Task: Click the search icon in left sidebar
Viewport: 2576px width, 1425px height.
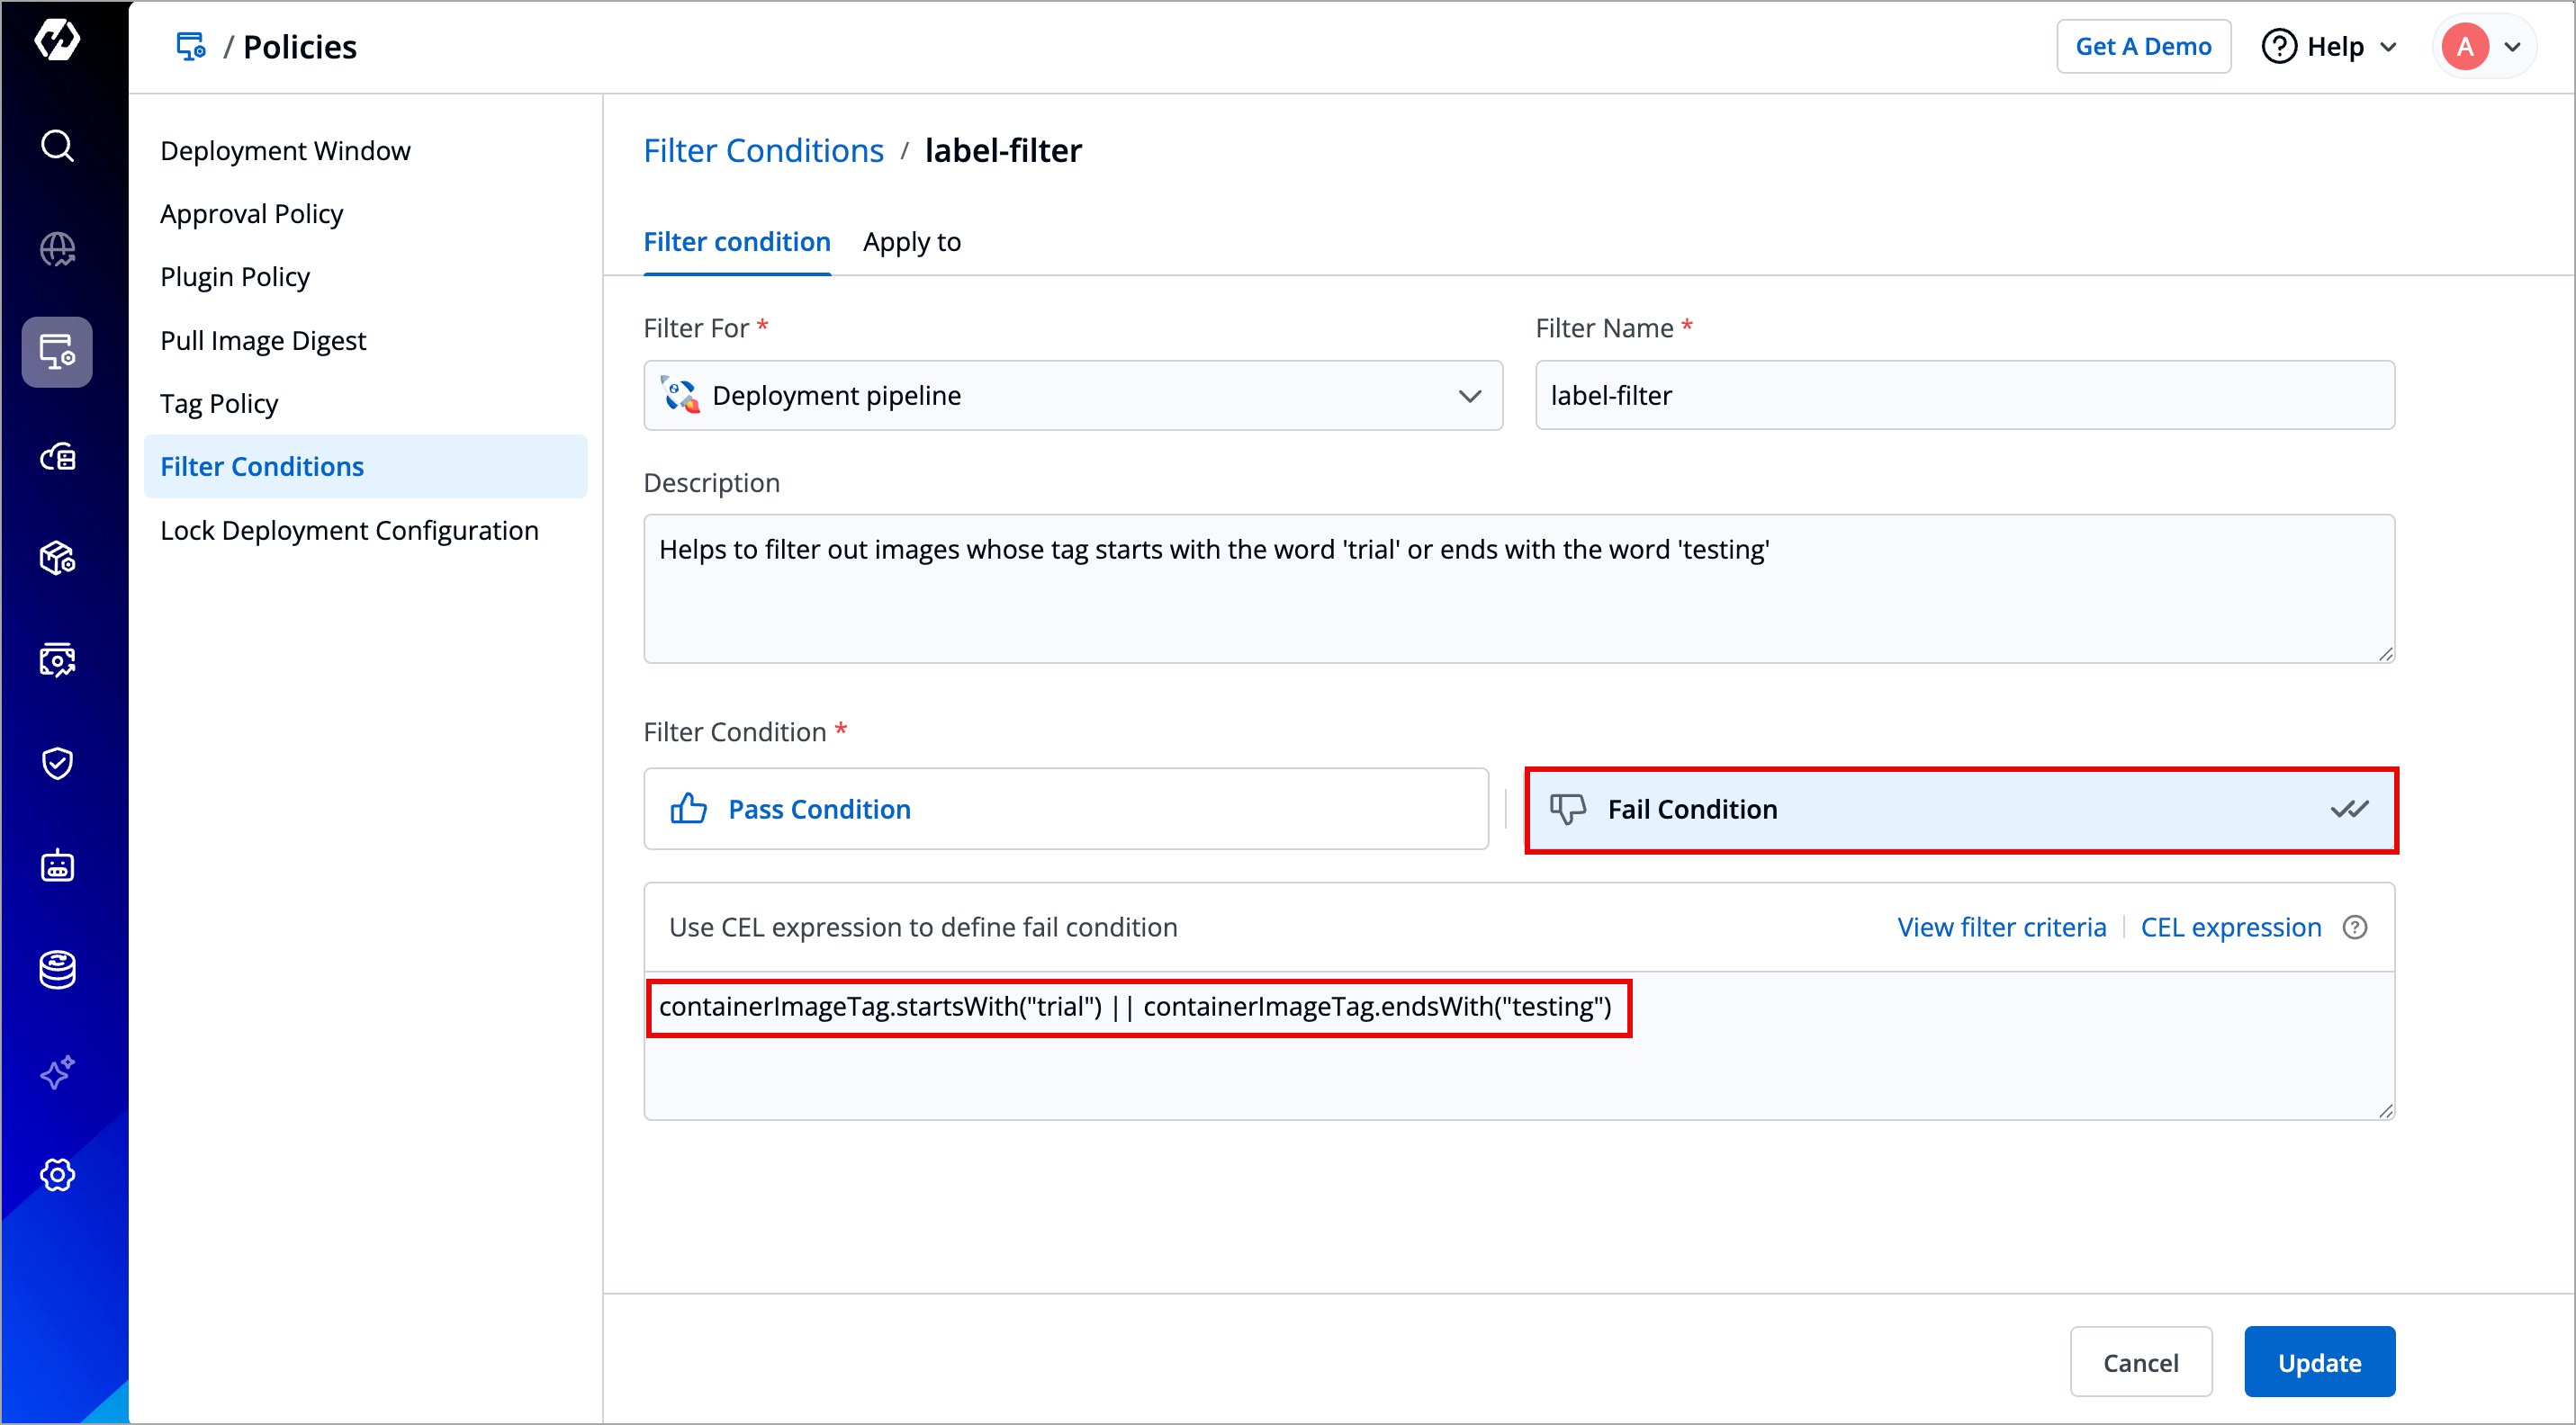Action: (57, 146)
